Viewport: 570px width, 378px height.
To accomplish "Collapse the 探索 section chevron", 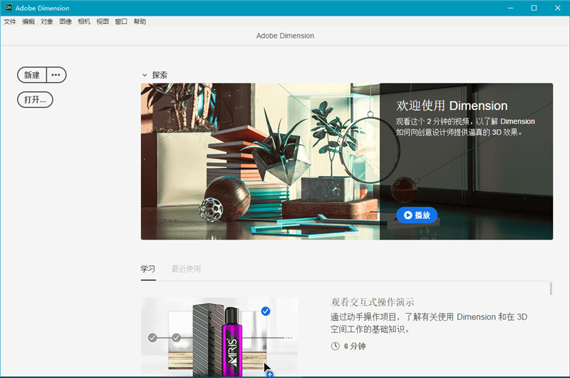I will (145, 75).
